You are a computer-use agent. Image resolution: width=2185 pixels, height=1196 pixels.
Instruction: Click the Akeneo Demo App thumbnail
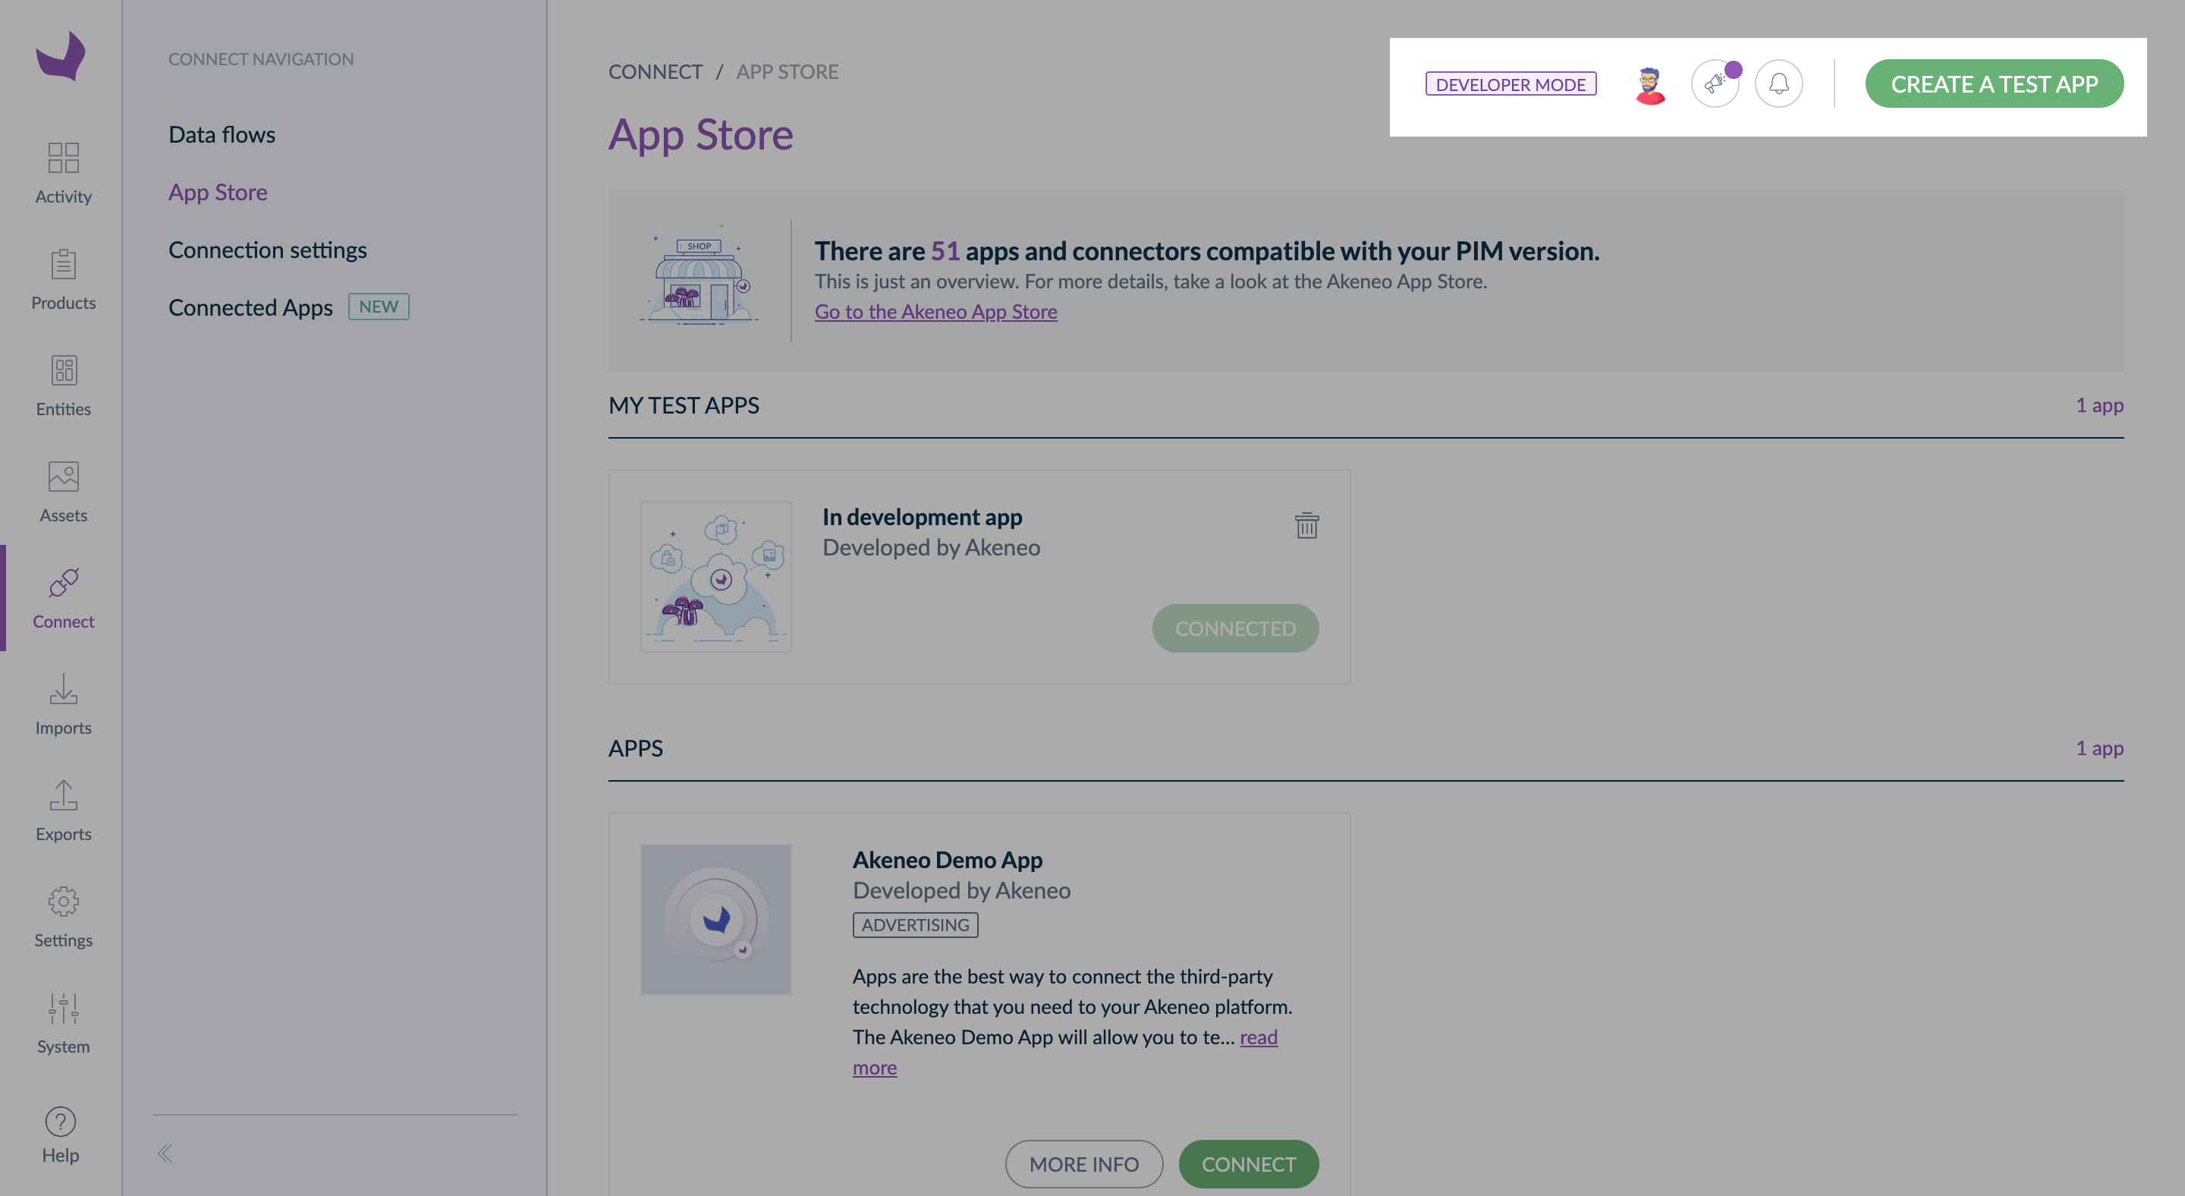[x=716, y=920]
